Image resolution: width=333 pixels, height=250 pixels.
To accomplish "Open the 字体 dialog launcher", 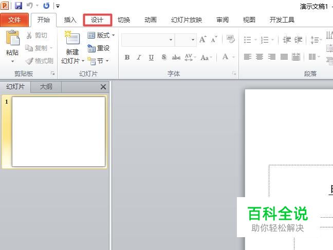I will click(x=234, y=73).
